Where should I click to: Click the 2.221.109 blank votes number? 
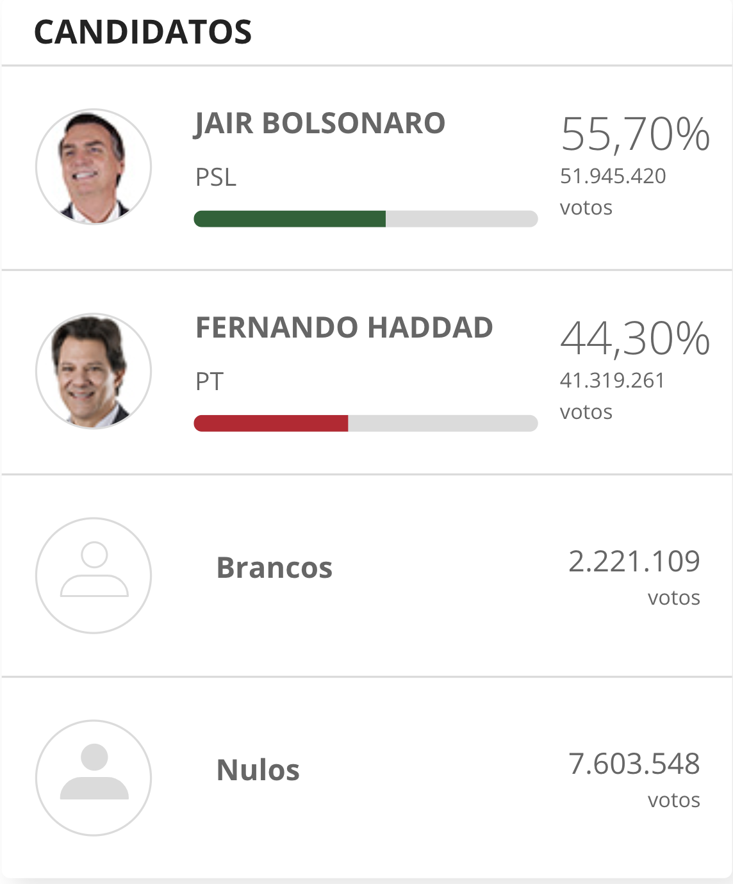coord(634,562)
